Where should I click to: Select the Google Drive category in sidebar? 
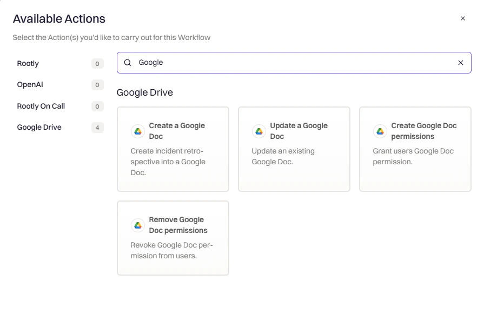39,127
